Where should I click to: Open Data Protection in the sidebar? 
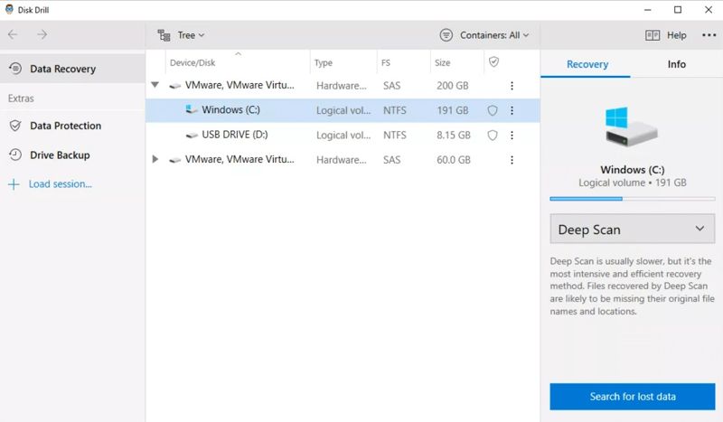click(65, 126)
